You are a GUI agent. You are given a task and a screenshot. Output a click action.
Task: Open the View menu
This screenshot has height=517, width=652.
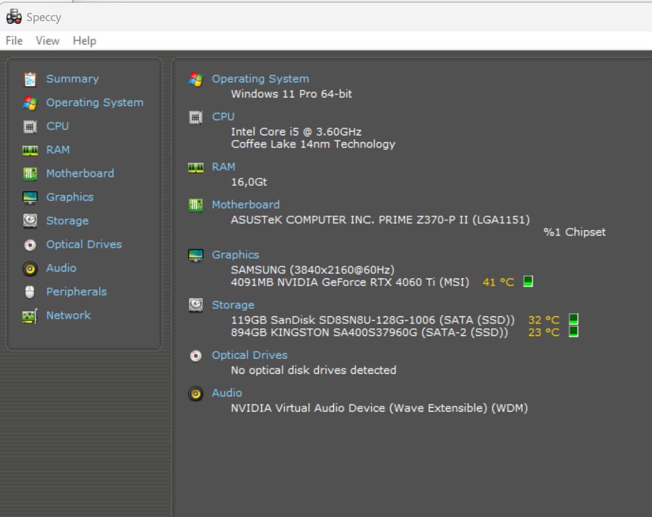(48, 41)
